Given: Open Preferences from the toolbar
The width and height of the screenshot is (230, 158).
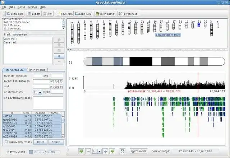Looking at the screenshot, I should pos(128,14).
